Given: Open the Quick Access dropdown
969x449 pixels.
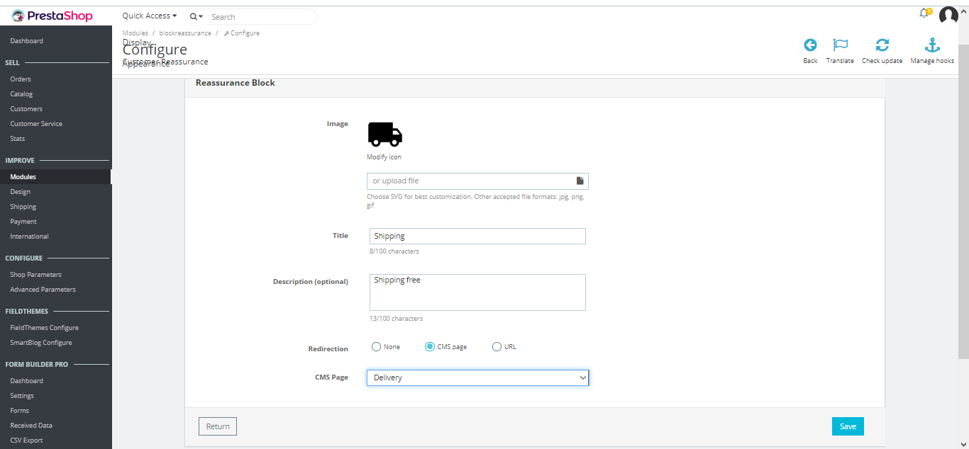Looking at the screenshot, I should [149, 16].
